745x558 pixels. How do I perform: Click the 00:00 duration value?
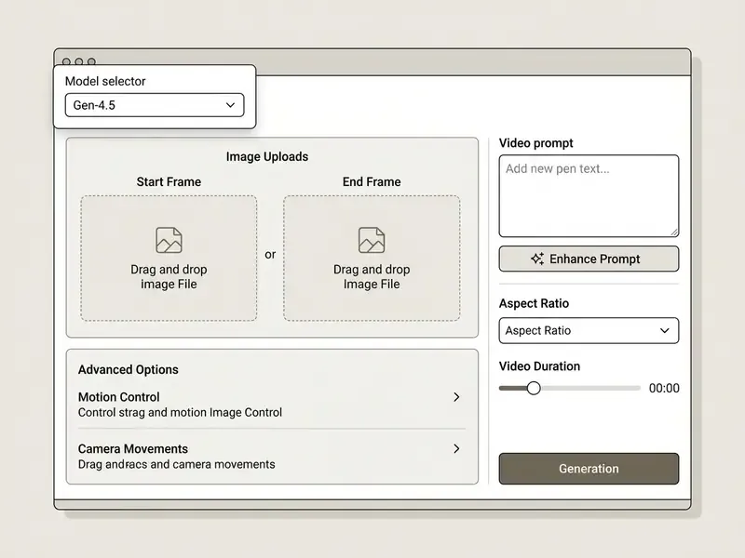tap(664, 388)
